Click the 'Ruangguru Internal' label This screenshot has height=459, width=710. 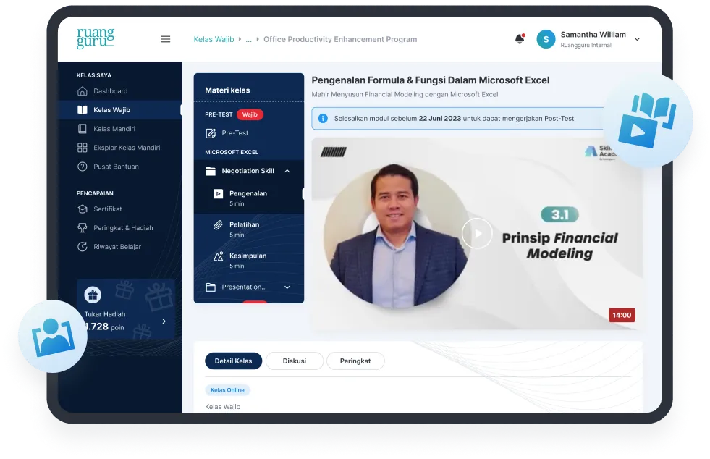click(586, 46)
